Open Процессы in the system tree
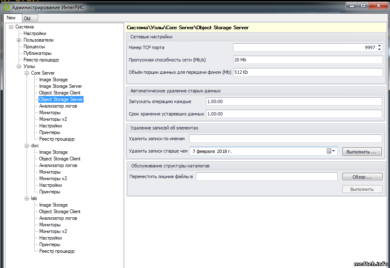 click(x=34, y=47)
